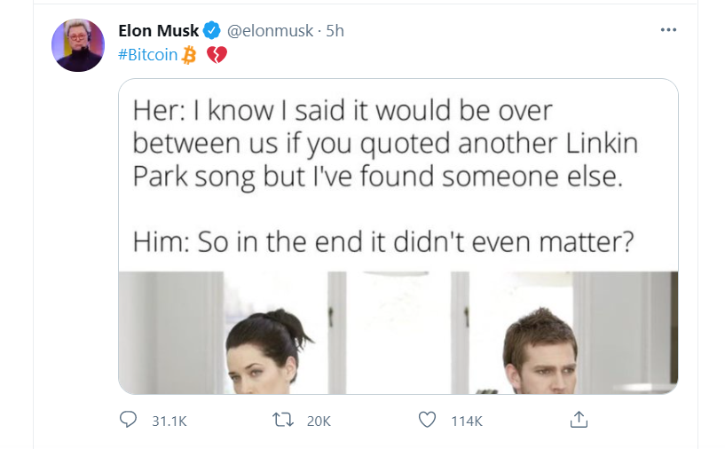The image size is (725, 449).
Task: Click the broken heart emoji
Action: (x=217, y=55)
